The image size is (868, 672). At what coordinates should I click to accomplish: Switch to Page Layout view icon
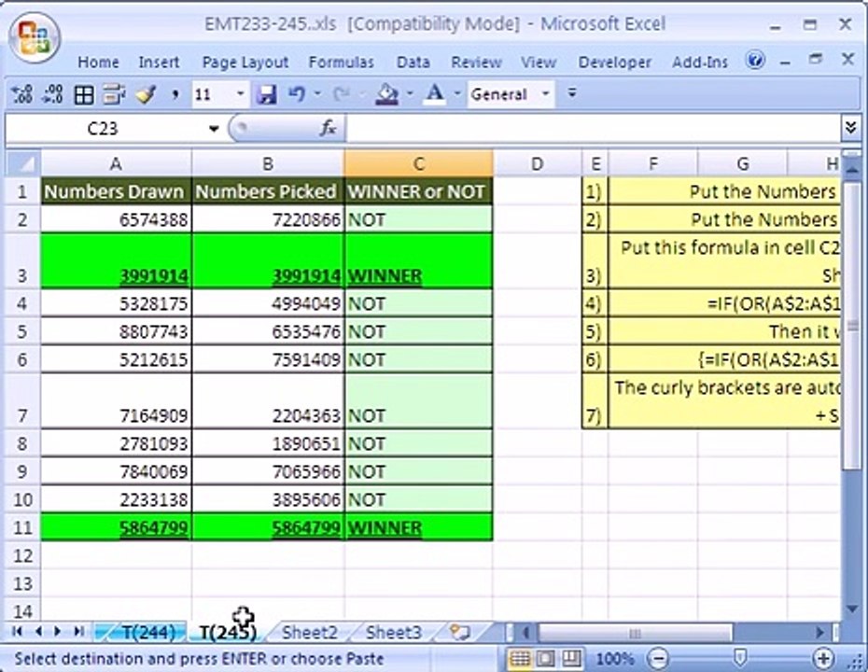pyautogui.click(x=546, y=659)
